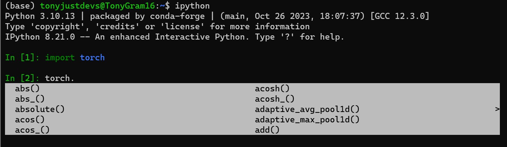Pick add() from the completion list
This screenshot has width=507, height=147.
tap(267, 130)
